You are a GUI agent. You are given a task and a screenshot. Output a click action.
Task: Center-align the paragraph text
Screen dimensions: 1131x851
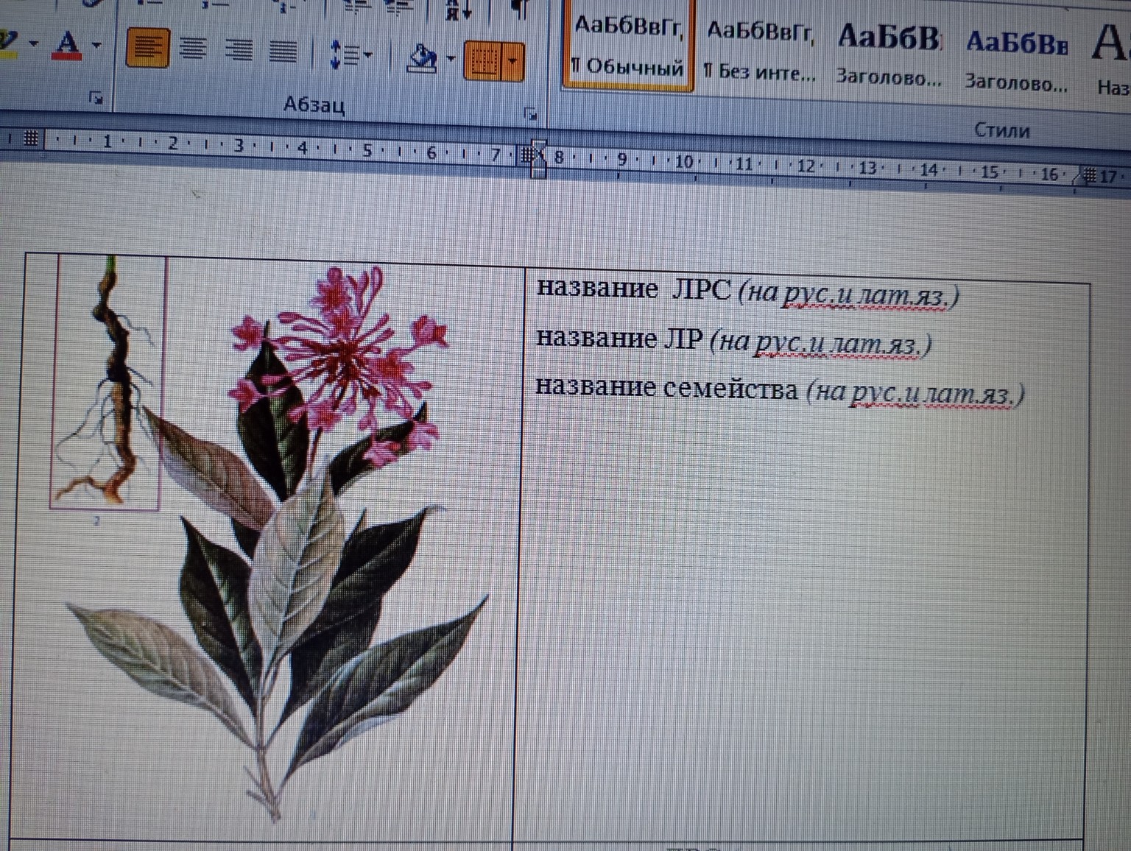(193, 49)
